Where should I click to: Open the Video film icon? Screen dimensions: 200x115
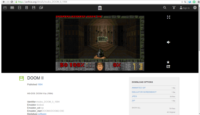(20, 8)
